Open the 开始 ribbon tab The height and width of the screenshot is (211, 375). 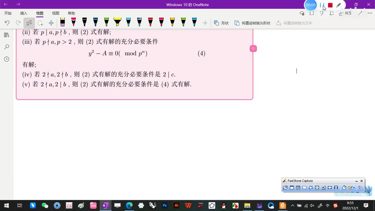click(x=8, y=13)
